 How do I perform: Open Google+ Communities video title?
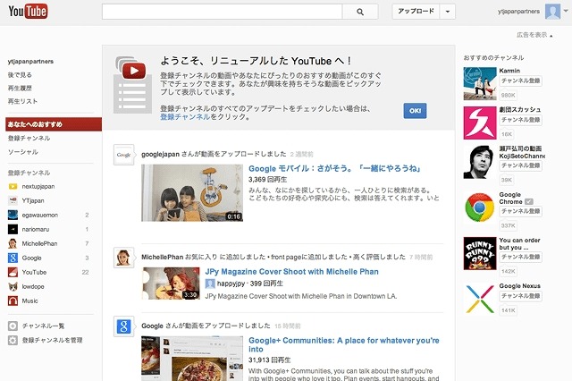pos(343,345)
